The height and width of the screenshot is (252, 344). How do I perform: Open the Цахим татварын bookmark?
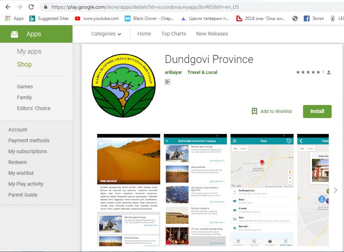(x=205, y=18)
